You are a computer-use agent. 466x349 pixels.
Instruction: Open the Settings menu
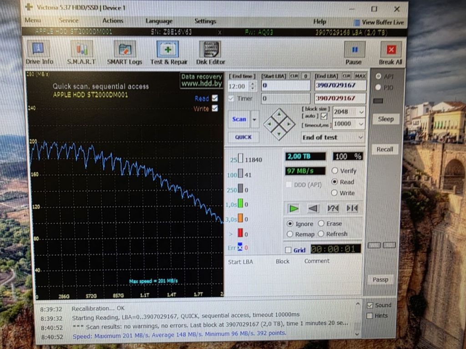[205, 21]
